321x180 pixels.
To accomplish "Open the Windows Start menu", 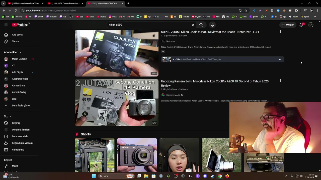I will [94, 176].
